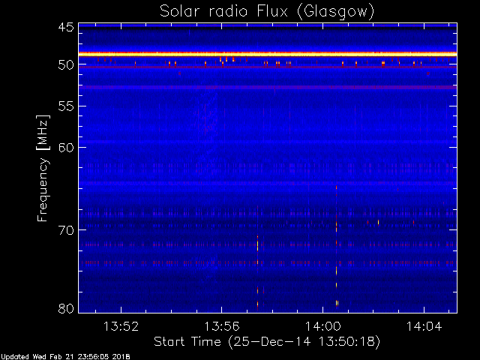Click the 13:56 time tick label
Image resolution: width=480 pixels, height=360 pixels.
(x=222, y=326)
